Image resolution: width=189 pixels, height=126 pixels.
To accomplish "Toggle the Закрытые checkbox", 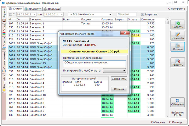I will pos(142,14).
